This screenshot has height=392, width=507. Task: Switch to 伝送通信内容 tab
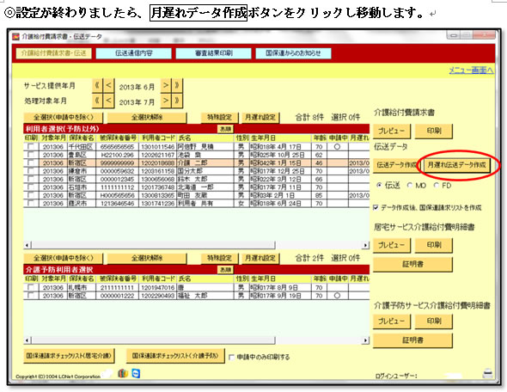click(133, 53)
